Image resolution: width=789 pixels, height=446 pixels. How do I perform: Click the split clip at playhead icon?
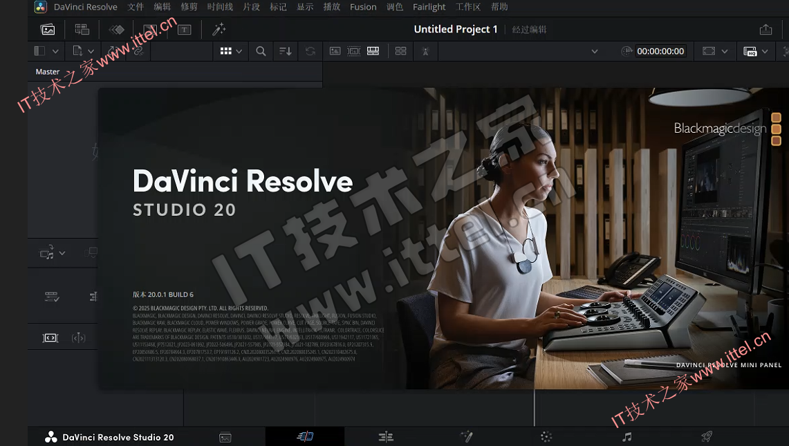pos(79,337)
